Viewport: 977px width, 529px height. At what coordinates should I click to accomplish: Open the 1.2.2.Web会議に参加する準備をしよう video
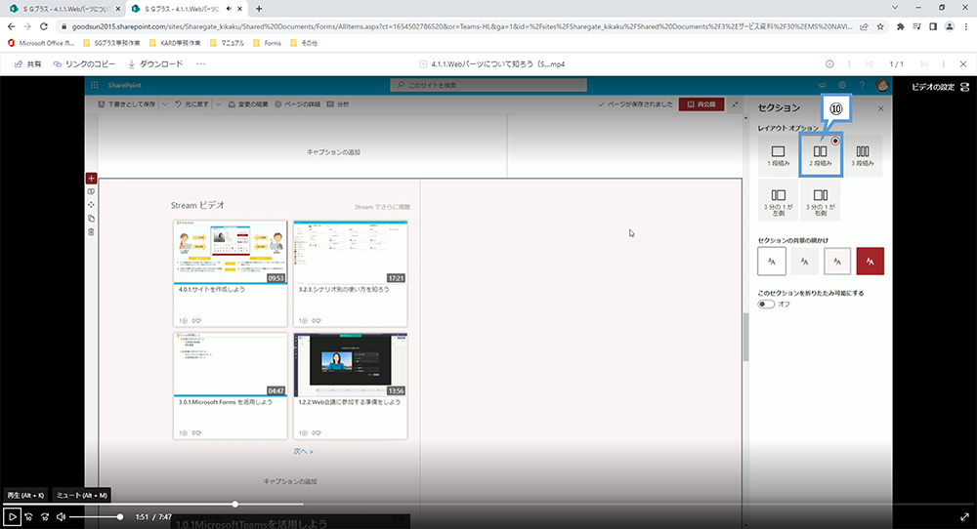pos(351,365)
